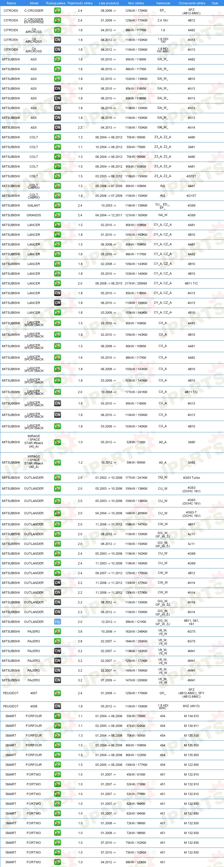
Task: Click the M 134.910 engine code
Action: click(x=191, y=716)
